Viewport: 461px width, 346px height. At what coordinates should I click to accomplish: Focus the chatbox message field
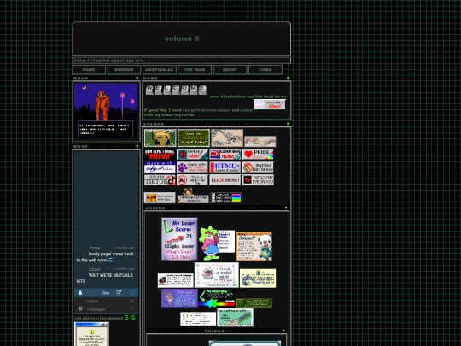[x=108, y=309]
